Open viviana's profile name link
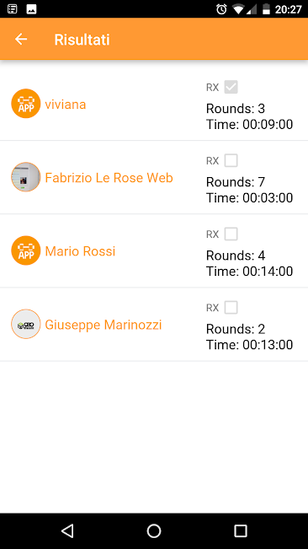Screen dimensions: 308x549 tap(66, 105)
